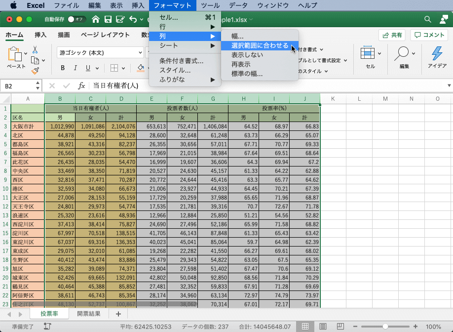The width and height of the screenshot is (453, 332).
Task: Expand the formula bar chevron
Action: click(x=449, y=85)
